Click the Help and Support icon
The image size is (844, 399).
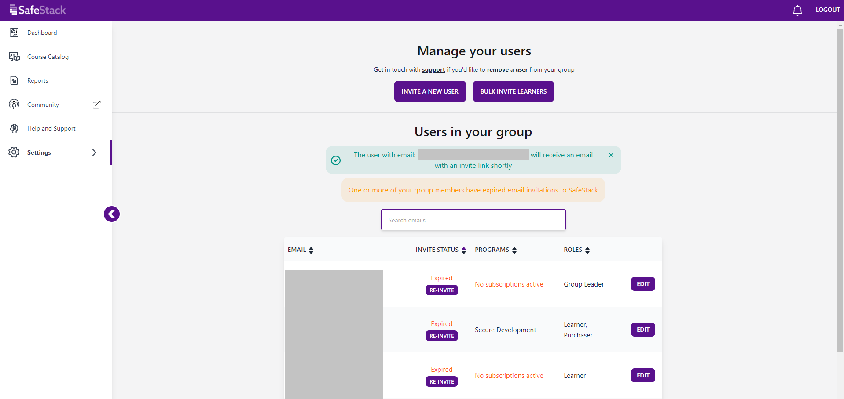coord(14,128)
